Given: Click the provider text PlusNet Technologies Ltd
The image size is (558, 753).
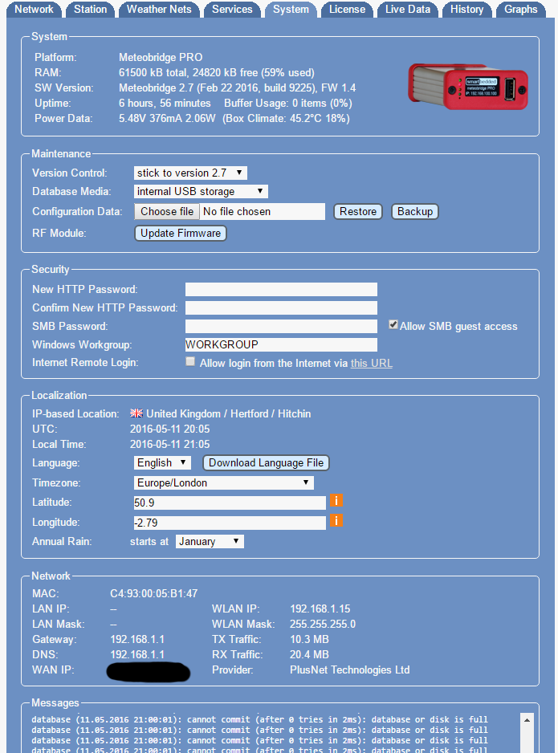Looking at the screenshot, I should pos(349,670).
